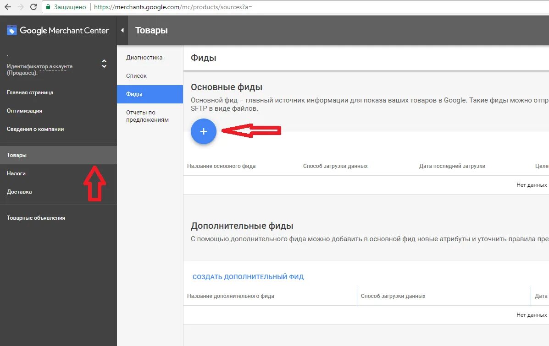The height and width of the screenshot is (346, 549).
Task: Reload the page with the refresh icon
Action: click(33, 7)
